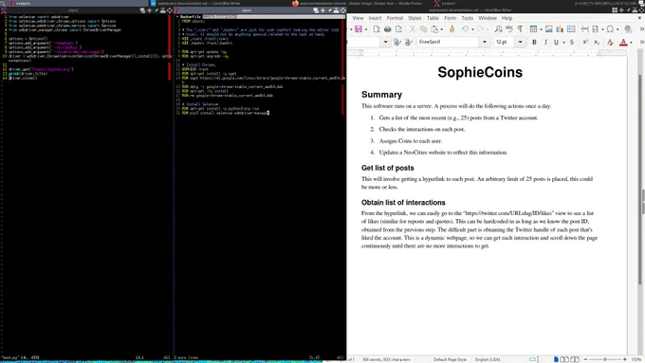Apply Superscript formatting
This screenshot has width=645, height=363.
[x=585, y=42]
